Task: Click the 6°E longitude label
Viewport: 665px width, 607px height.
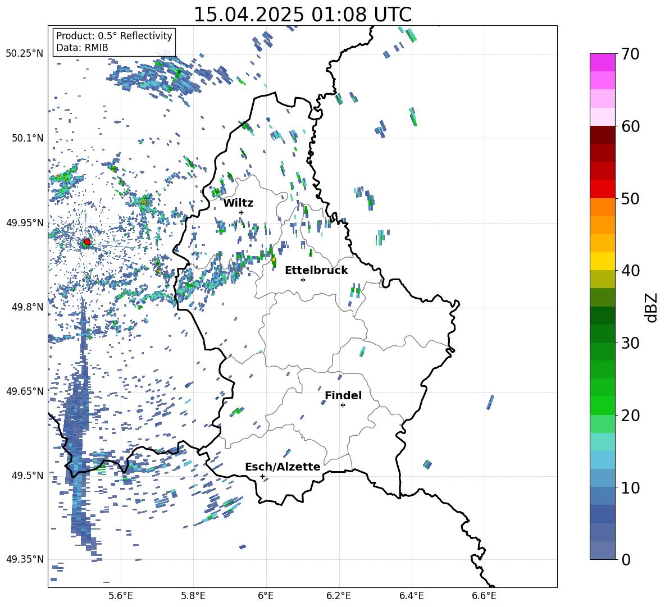Action: pos(266,596)
